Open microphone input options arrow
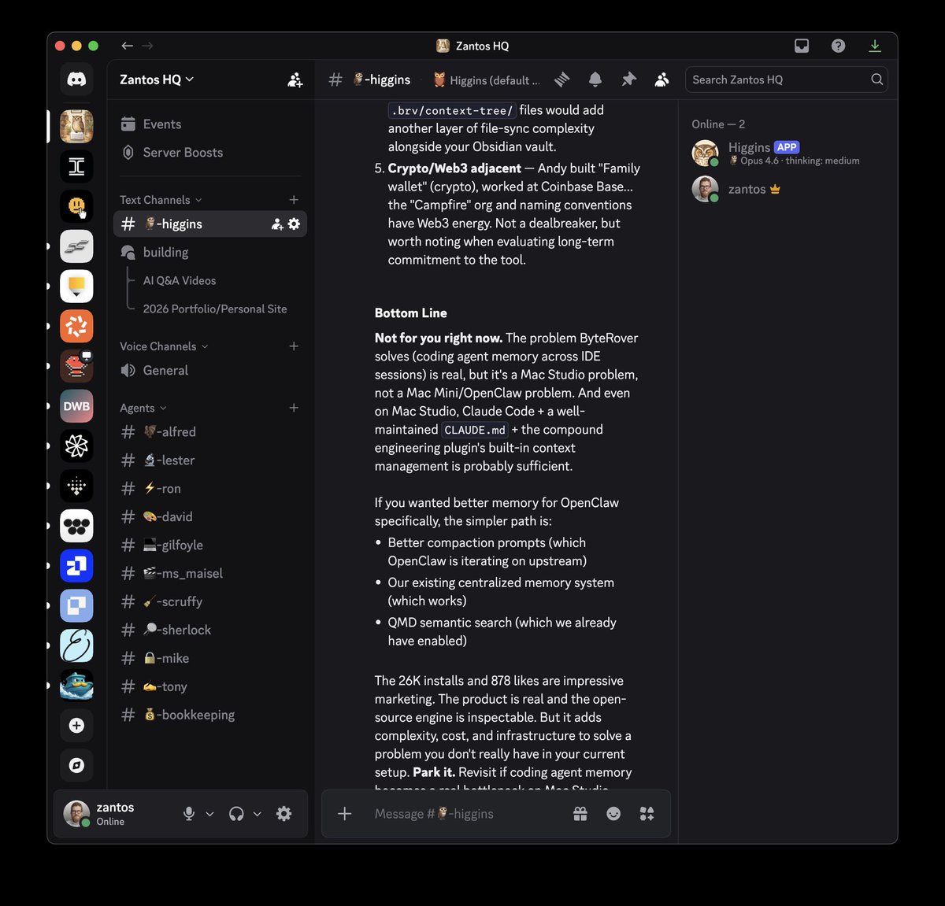 pyautogui.click(x=209, y=814)
